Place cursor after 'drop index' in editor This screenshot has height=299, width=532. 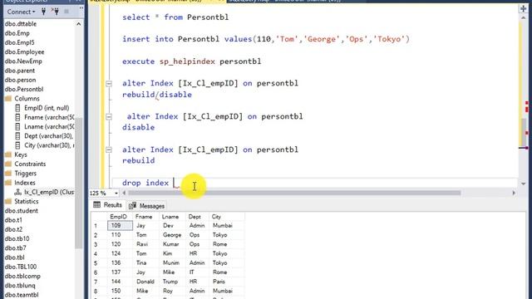(x=175, y=183)
